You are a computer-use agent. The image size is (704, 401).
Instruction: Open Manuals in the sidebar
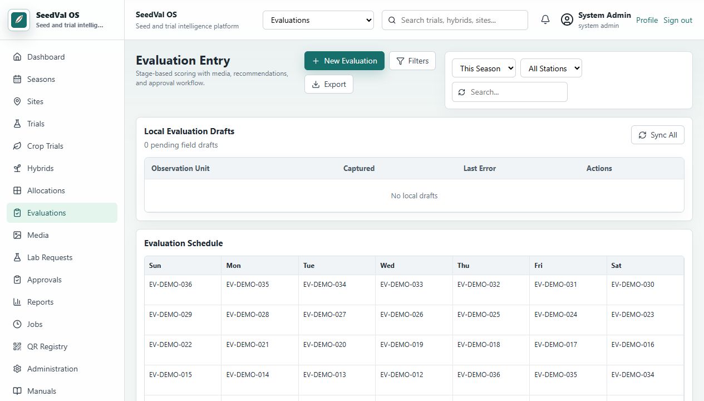[62, 391]
